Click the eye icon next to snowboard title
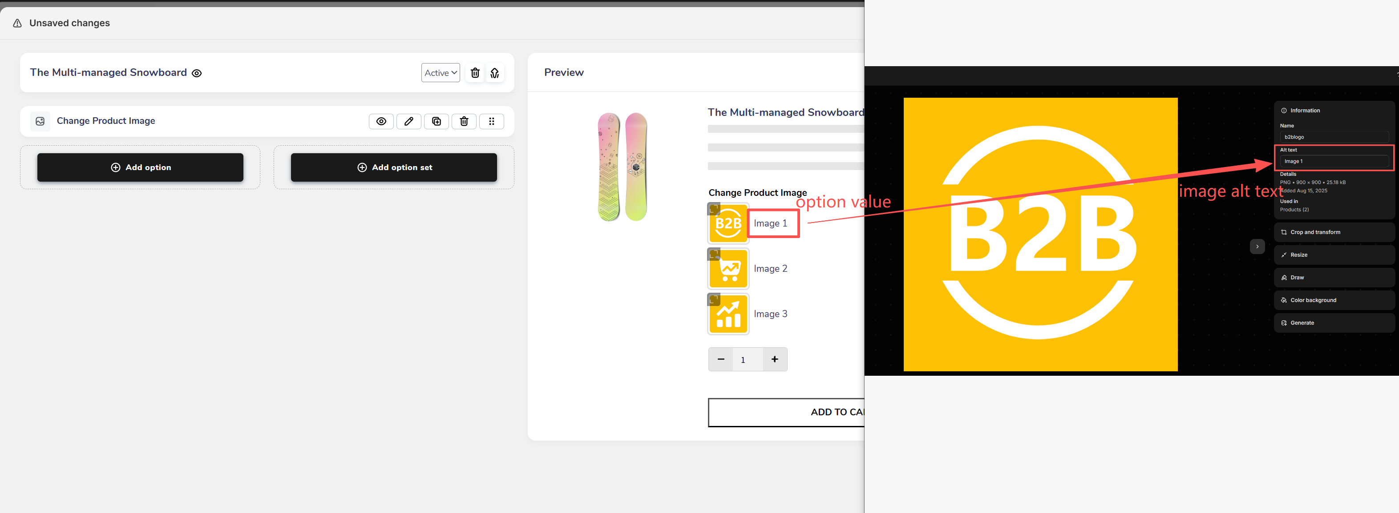The image size is (1399, 513). coord(197,73)
